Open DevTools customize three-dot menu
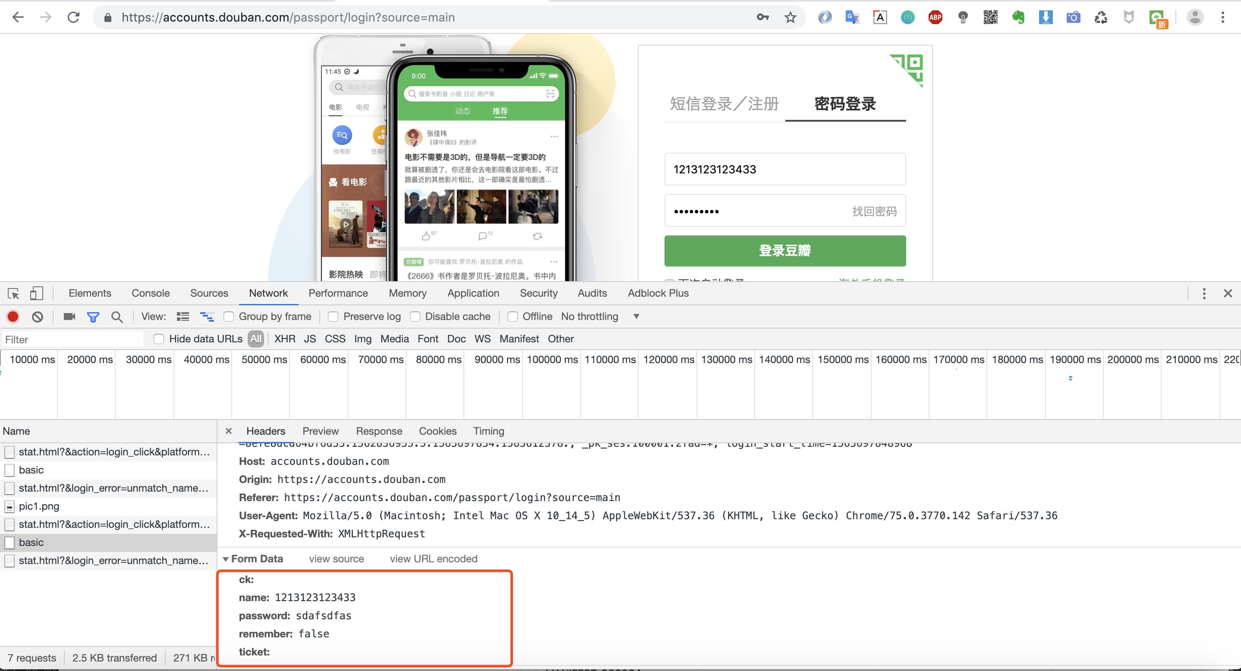Screen dimensions: 1241x671 pyautogui.click(x=1204, y=293)
